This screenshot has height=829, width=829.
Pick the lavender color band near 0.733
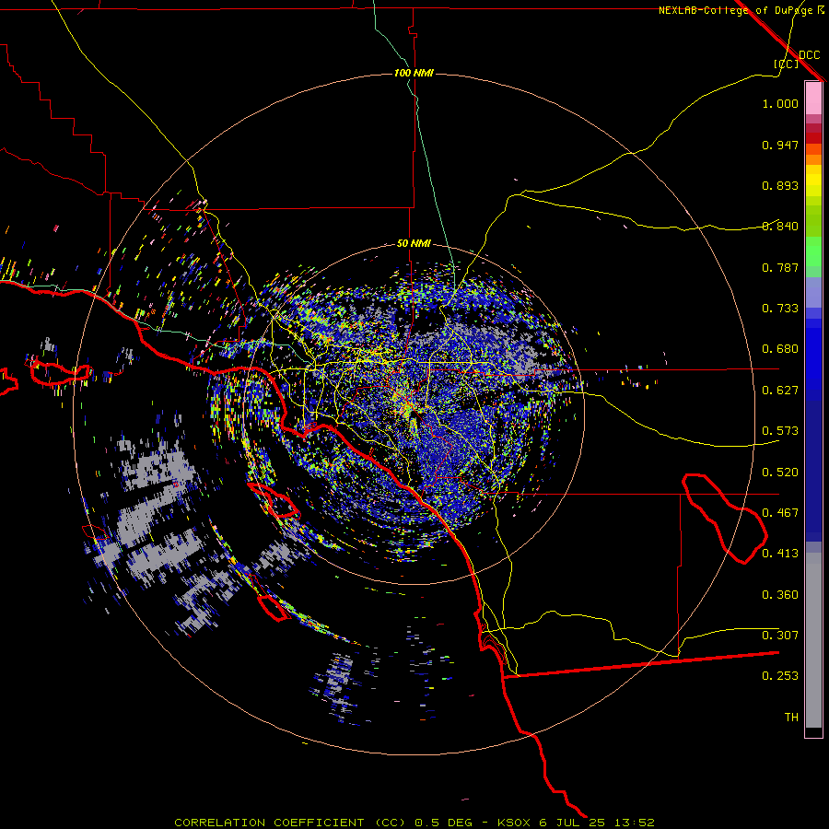pos(813,292)
